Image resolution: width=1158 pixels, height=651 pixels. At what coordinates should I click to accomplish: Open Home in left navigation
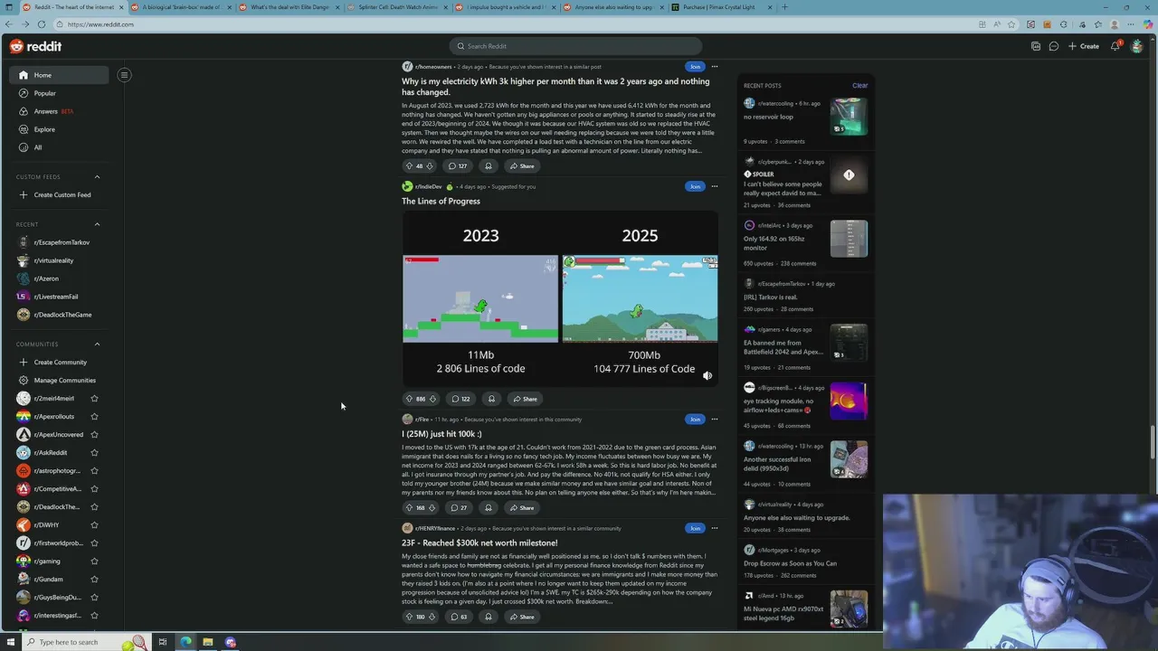pos(59,75)
